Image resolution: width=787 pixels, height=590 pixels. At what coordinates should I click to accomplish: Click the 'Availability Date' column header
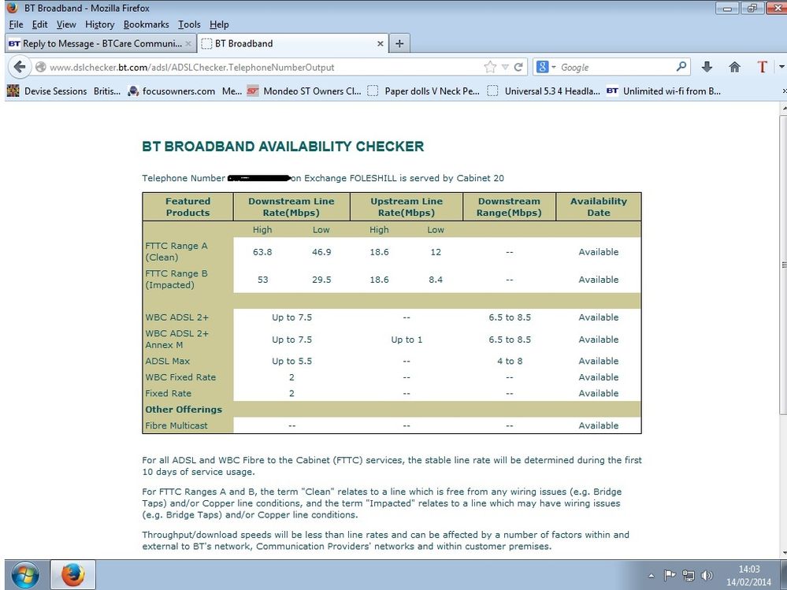599,206
